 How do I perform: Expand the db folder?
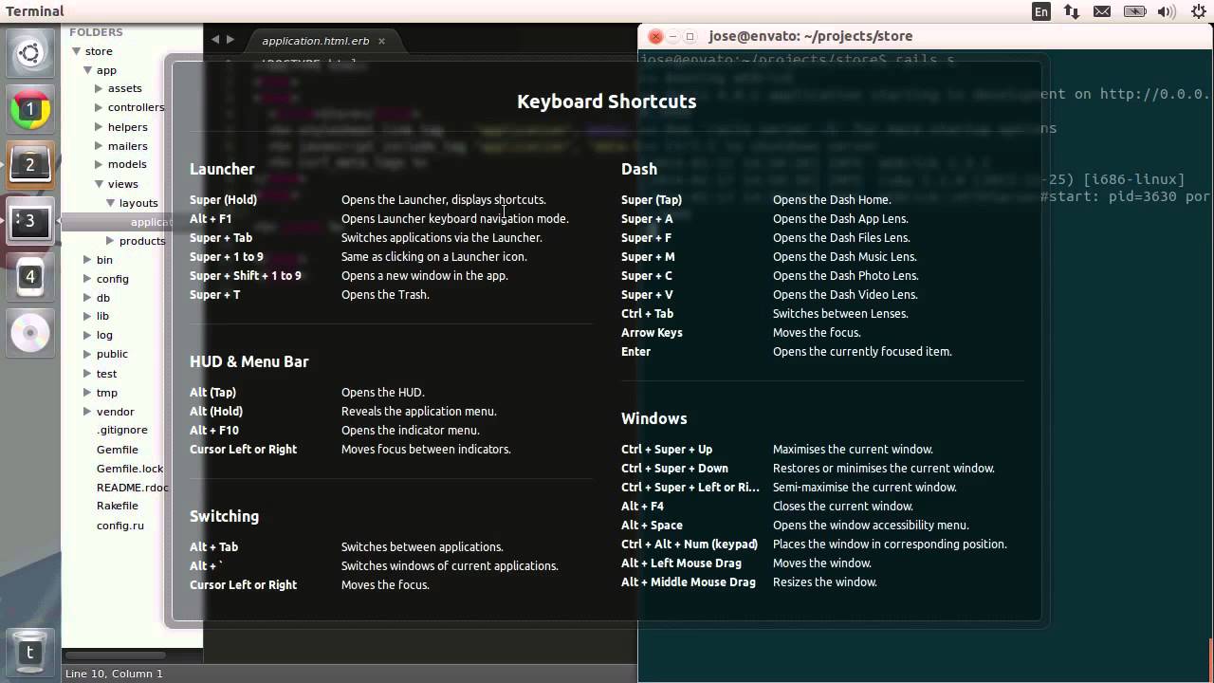point(87,298)
